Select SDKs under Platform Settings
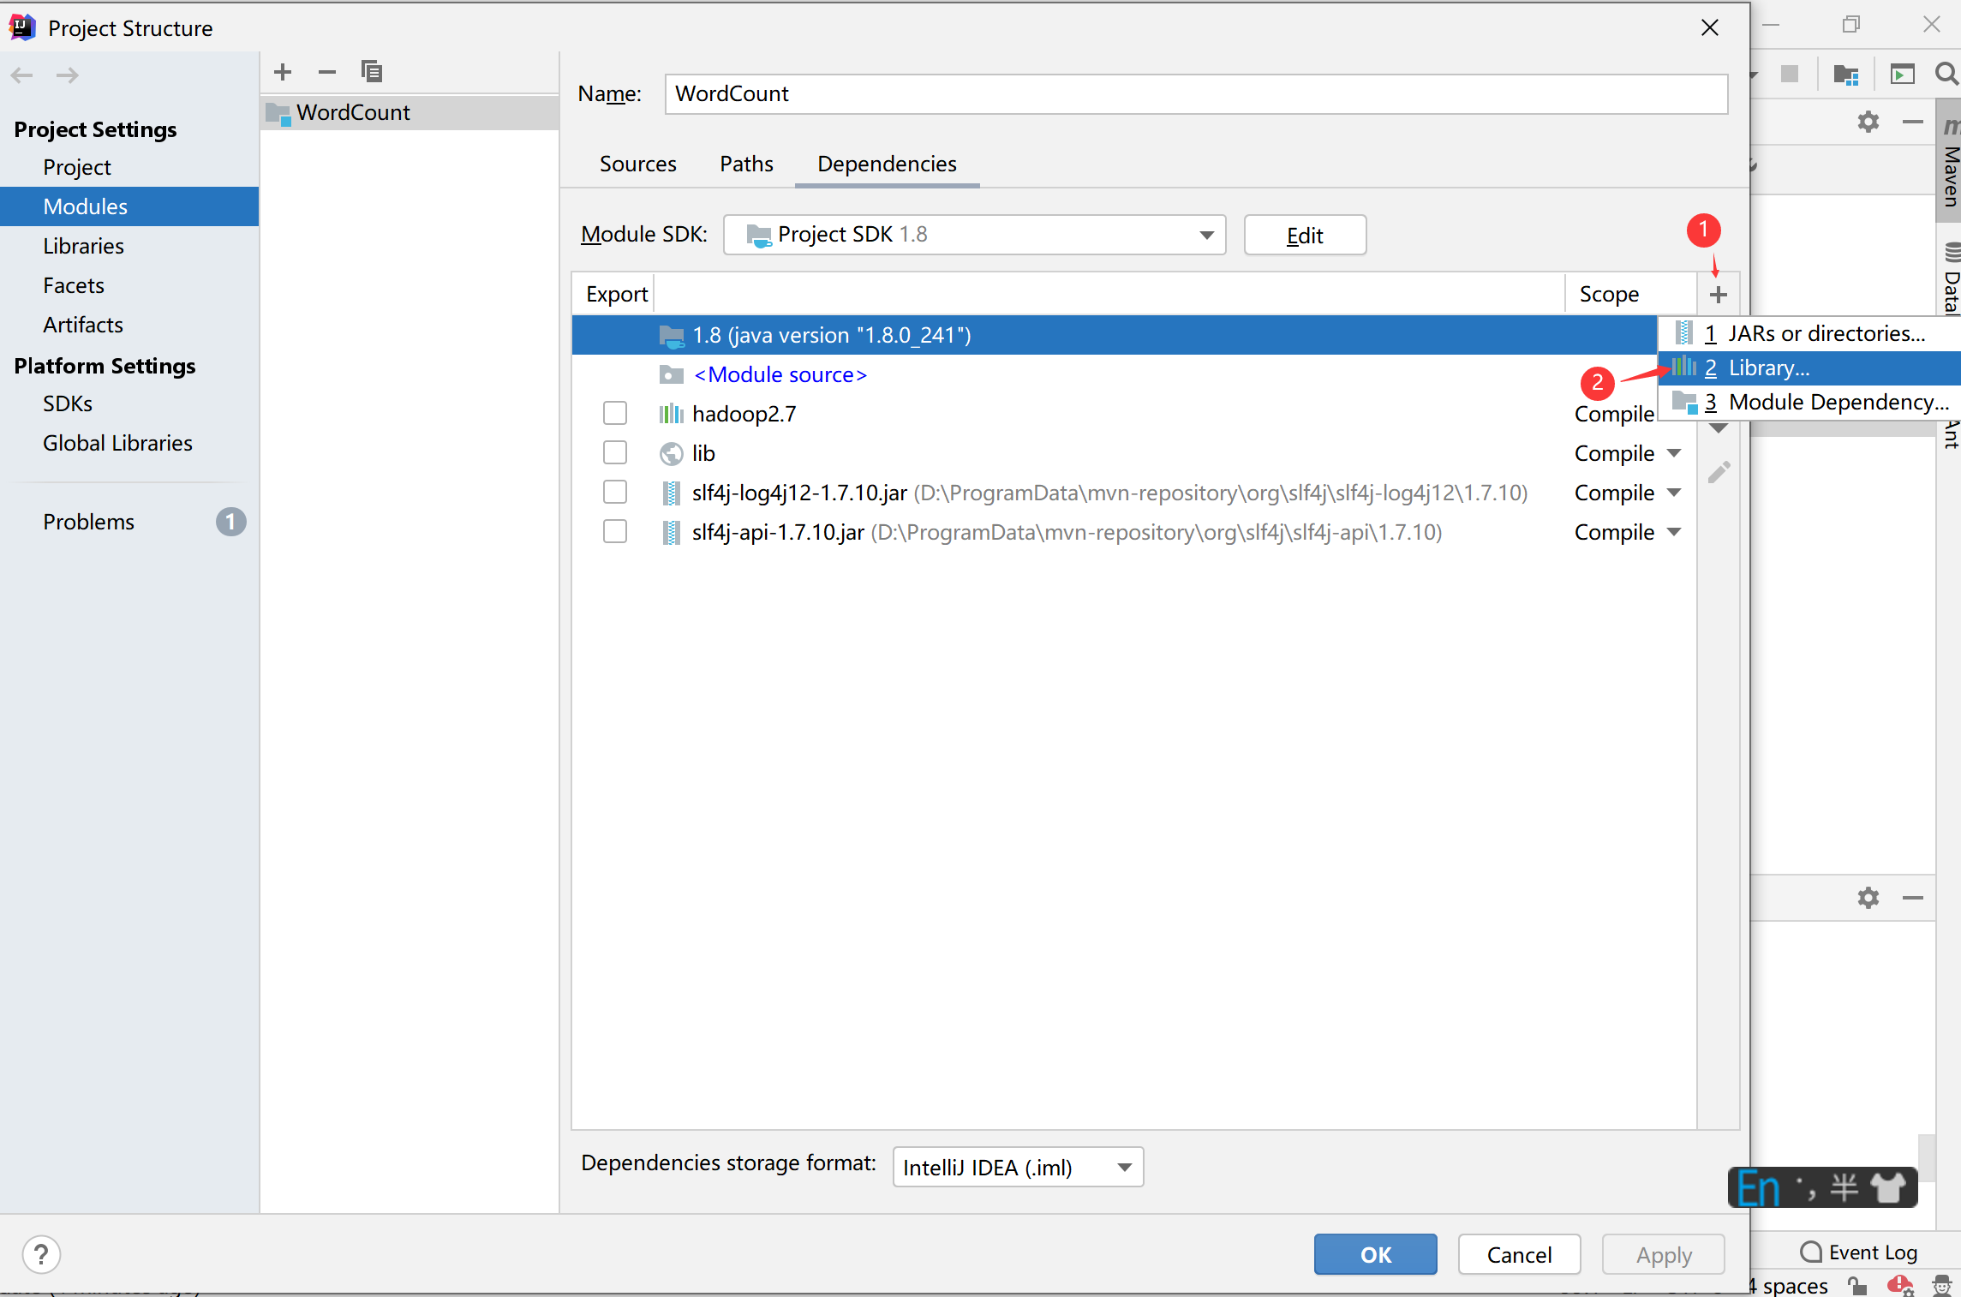Viewport: 1961px width, 1297px height. coord(129,403)
